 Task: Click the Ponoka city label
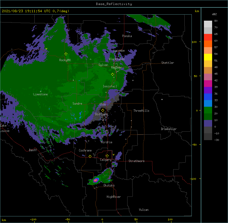tap(127, 36)
